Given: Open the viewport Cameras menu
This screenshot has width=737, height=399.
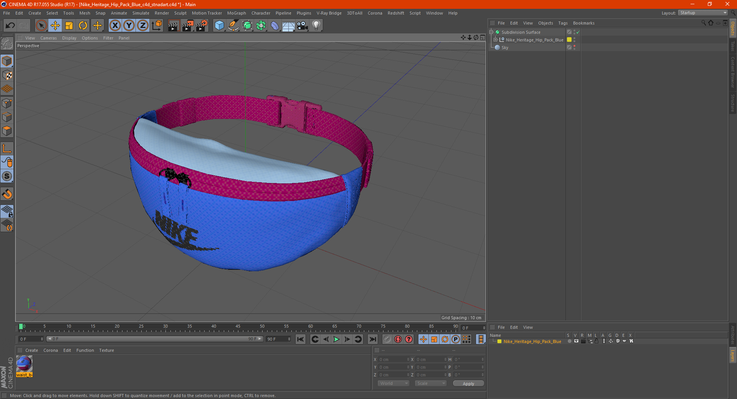Looking at the screenshot, I should (x=48, y=38).
